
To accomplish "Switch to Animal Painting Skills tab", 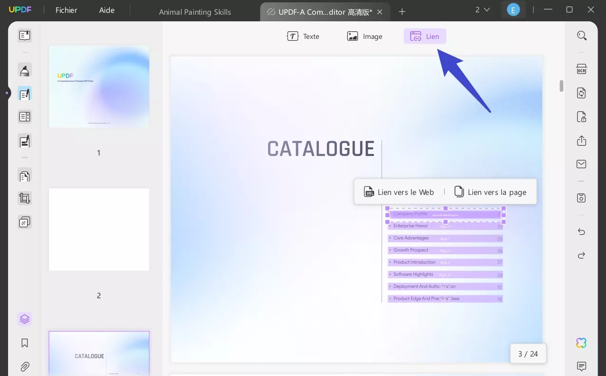I will [195, 12].
